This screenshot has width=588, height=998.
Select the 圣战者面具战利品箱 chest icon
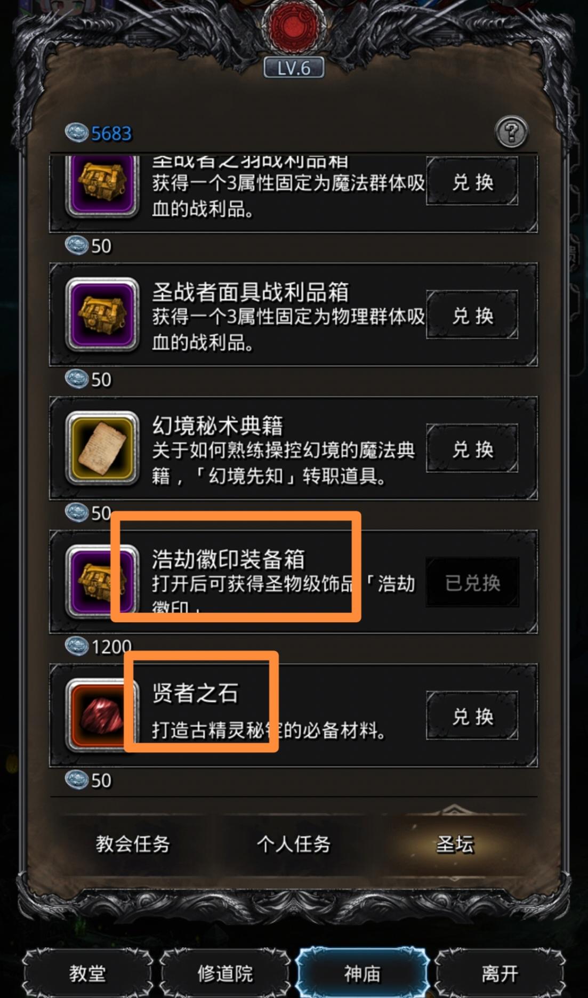[102, 315]
